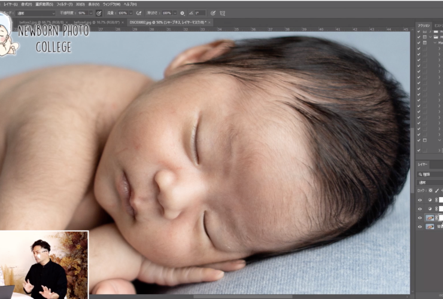Open brush mode dropdown showing 通常
This screenshot has width=443, height=299.
coord(35,13)
